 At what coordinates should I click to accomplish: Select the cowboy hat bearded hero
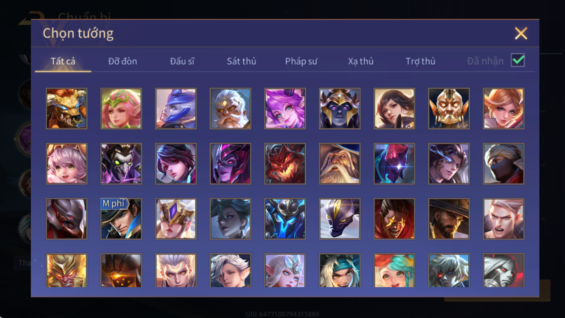[449, 219]
